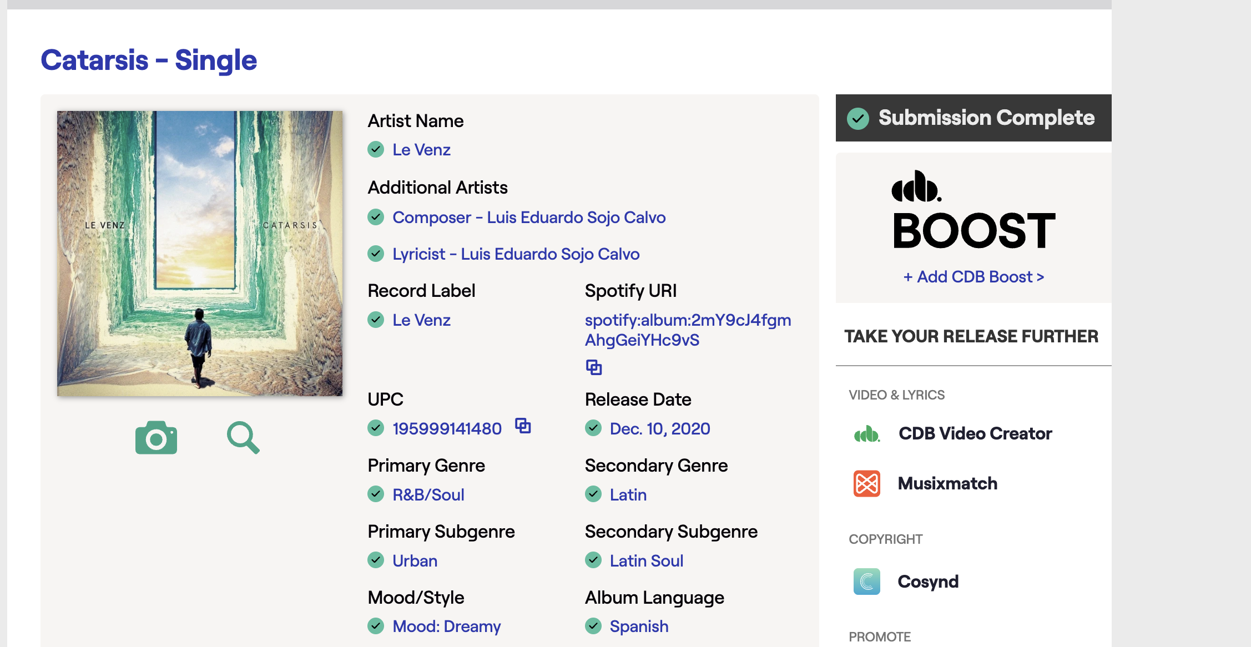The height and width of the screenshot is (647, 1251).
Task: Click the release date Dec. 10, 2020
Action: coord(660,428)
